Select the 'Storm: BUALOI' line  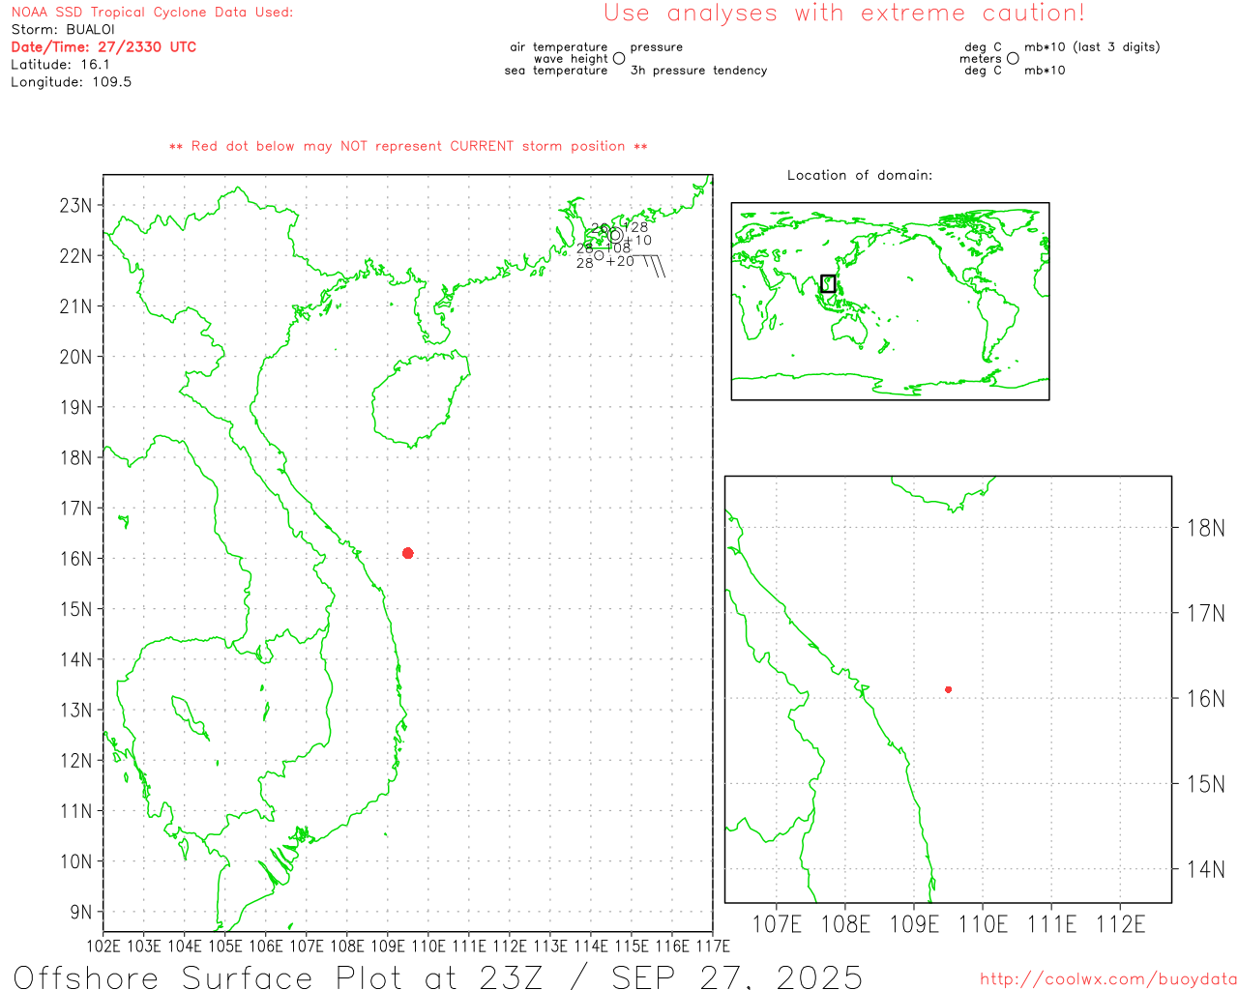pos(63,30)
